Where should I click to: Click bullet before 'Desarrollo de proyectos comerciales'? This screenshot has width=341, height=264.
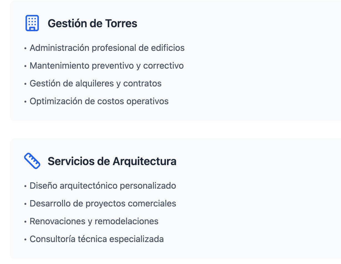click(26, 204)
